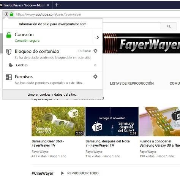
Task: Expand Conexión details with the right arrow
Action: [x=98, y=37]
